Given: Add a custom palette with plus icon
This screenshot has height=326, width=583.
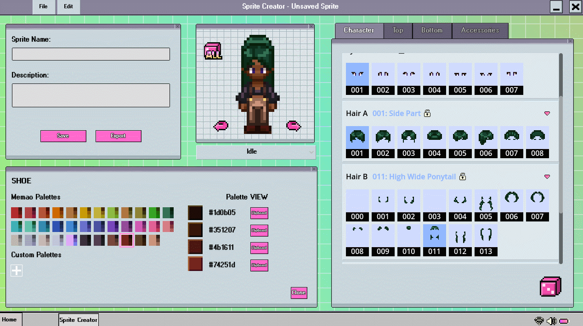Looking at the screenshot, I should click(17, 271).
